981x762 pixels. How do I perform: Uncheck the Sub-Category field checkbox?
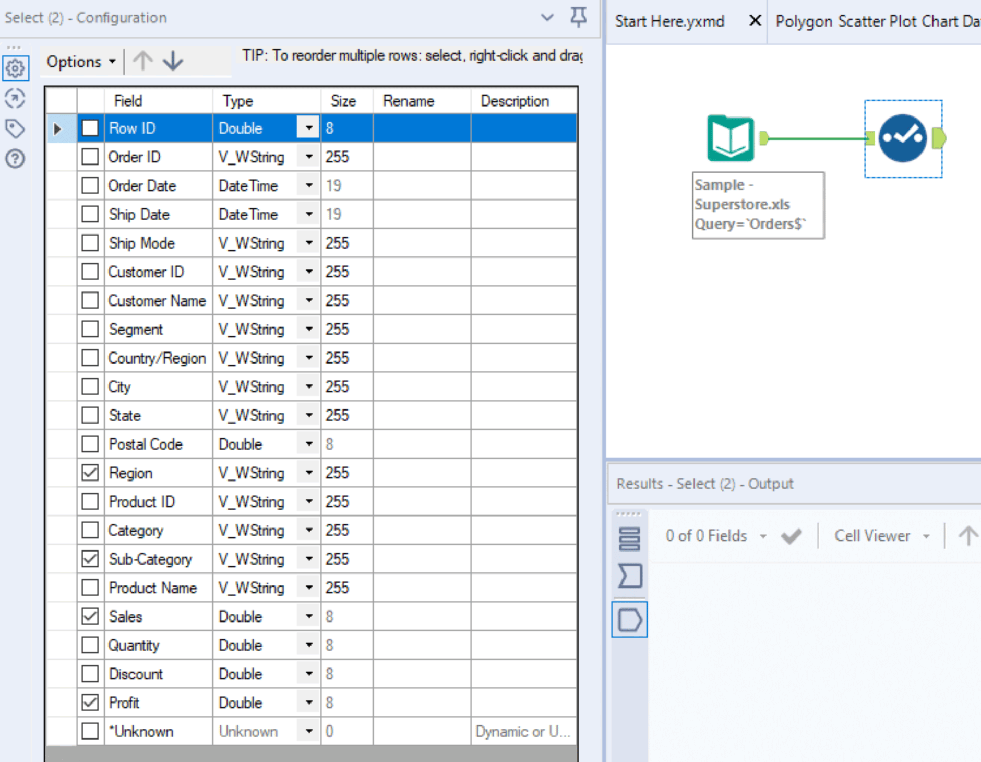[x=90, y=559]
